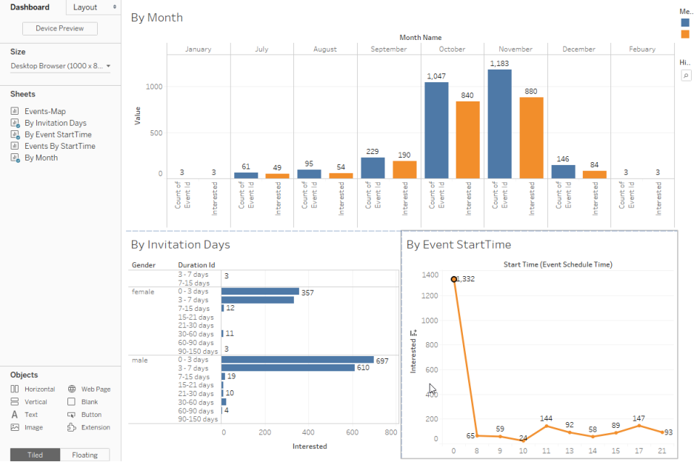Select the Events-Map sheet
Image resolution: width=697 pixels, height=462 pixels.
coord(44,111)
